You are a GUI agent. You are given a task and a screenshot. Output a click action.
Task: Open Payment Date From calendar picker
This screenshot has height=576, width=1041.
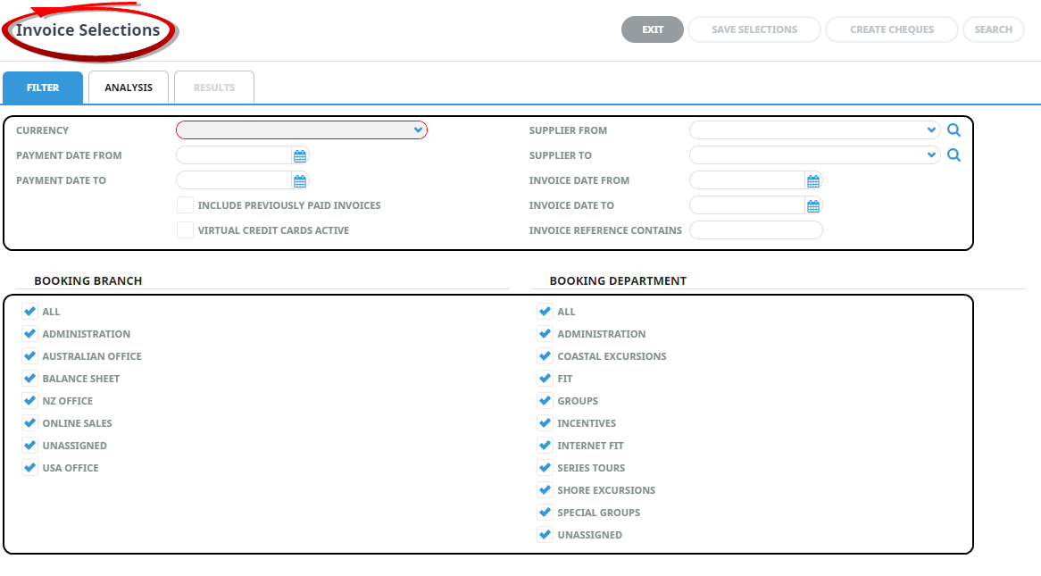pos(300,156)
